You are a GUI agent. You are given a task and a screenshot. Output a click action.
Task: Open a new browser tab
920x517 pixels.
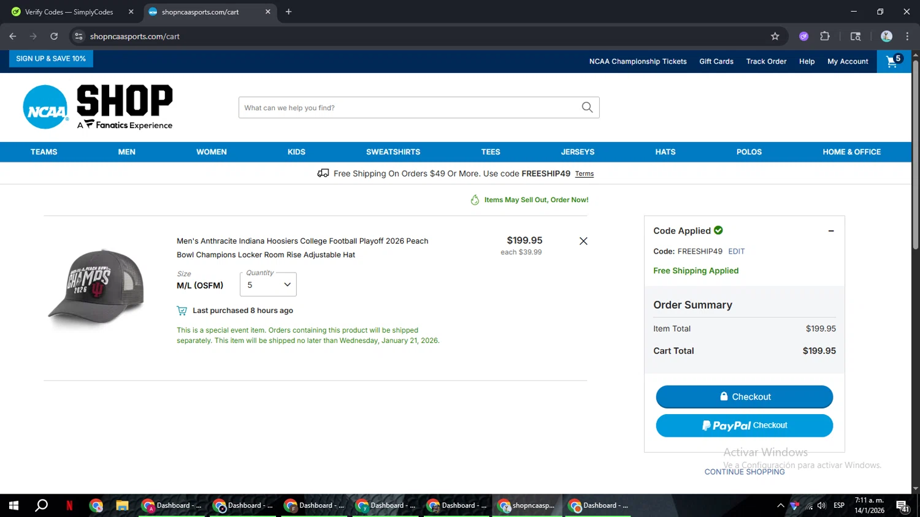pos(288,12)
